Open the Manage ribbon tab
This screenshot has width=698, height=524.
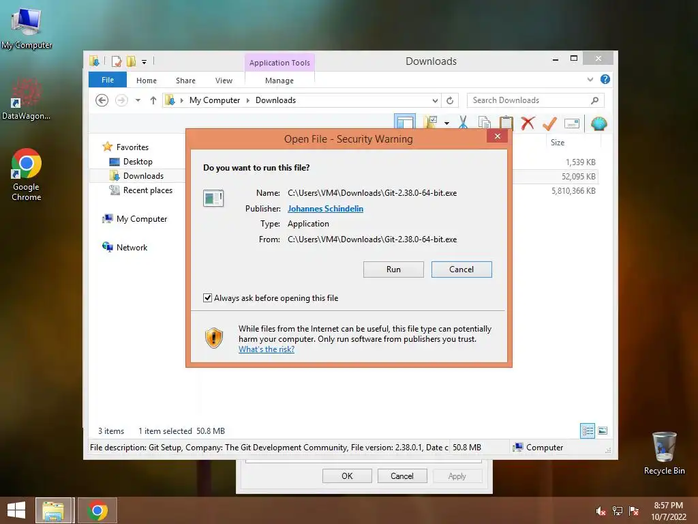[279, 81]
